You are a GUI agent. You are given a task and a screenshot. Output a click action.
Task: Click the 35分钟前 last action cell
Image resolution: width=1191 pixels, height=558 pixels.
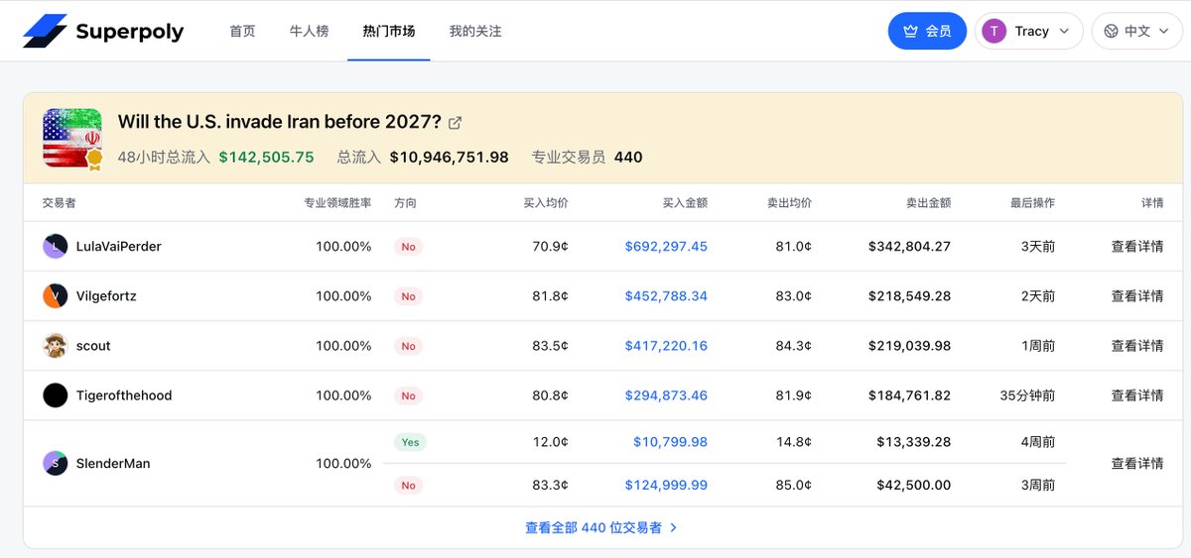1027,394
